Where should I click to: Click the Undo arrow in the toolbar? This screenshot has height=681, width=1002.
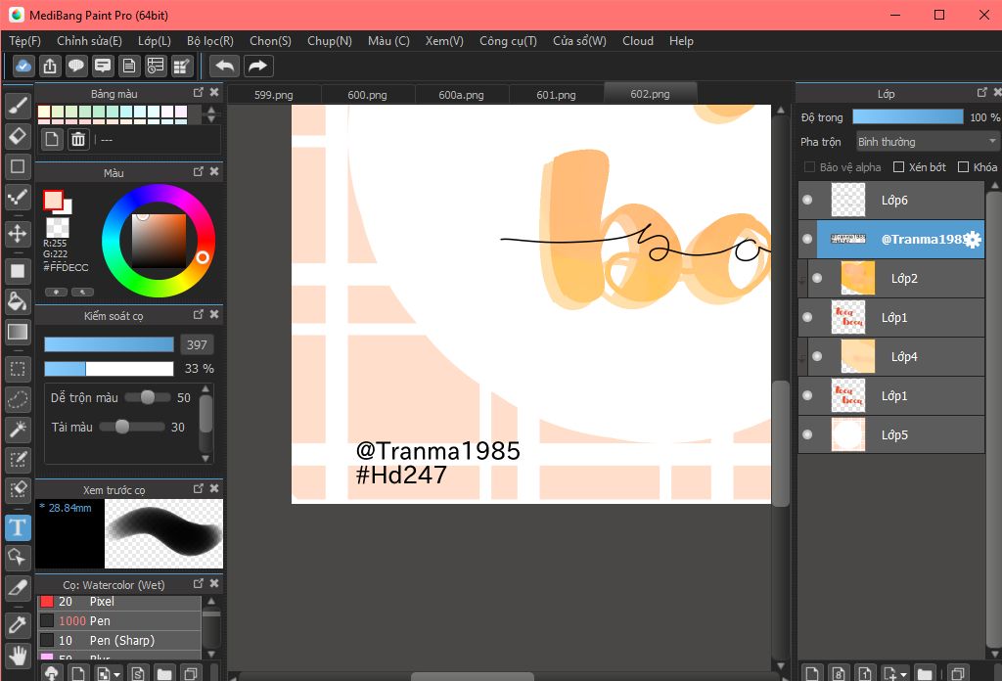click(x=224, y=66)
